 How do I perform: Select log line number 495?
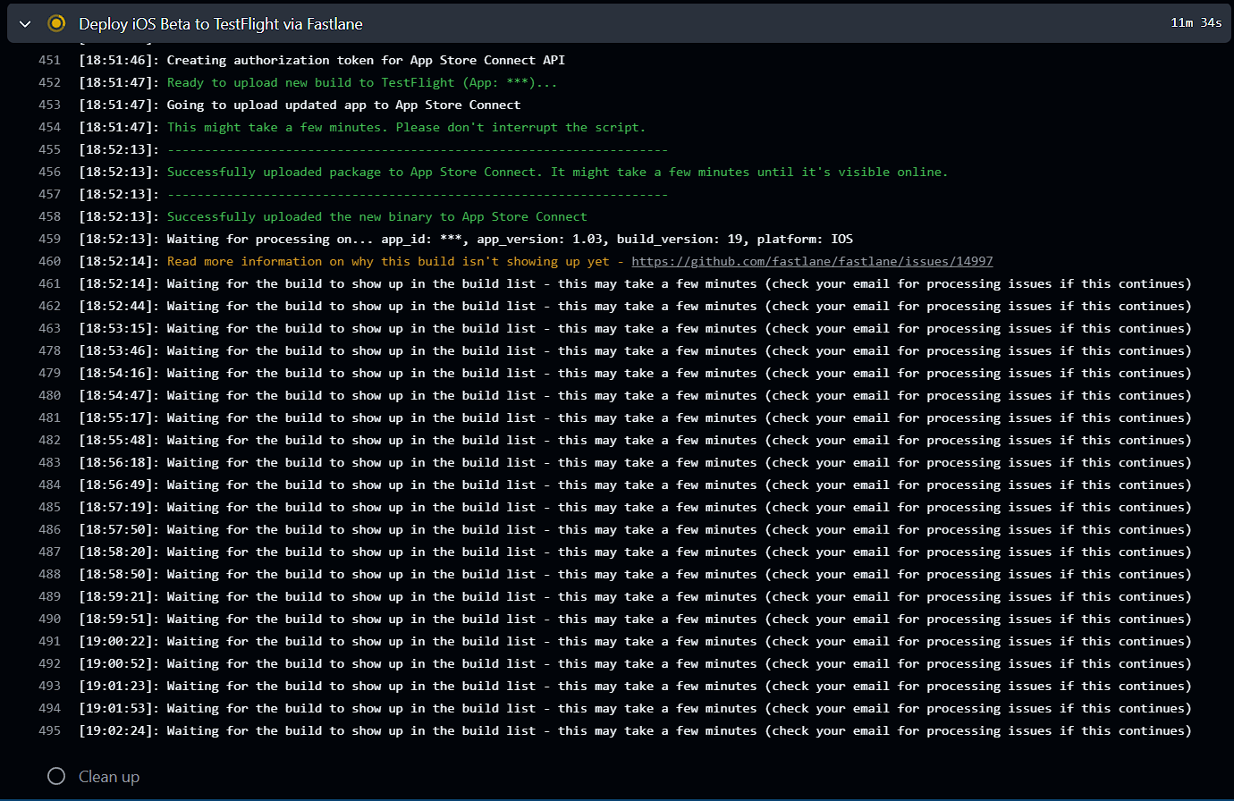[x=50, y=730]
